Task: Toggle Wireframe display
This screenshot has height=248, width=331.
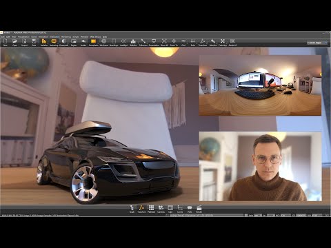Action: (104, 43)
